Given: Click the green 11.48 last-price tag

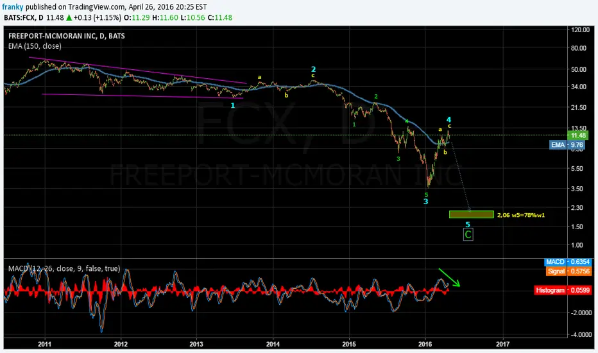Looking at the screenshot, I should [x=577, y=135].
